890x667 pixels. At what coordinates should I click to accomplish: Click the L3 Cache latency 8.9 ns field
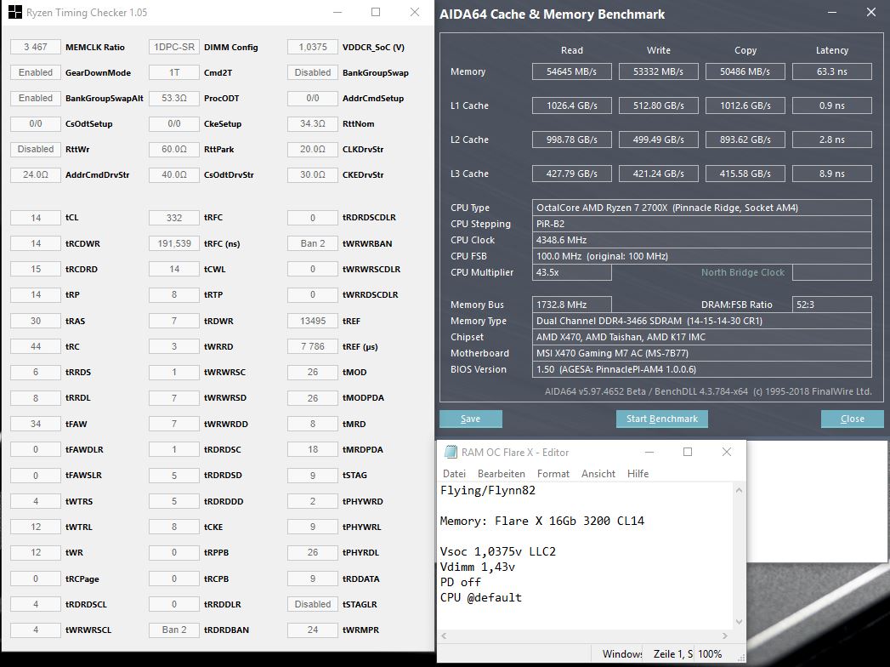(832, 174)
